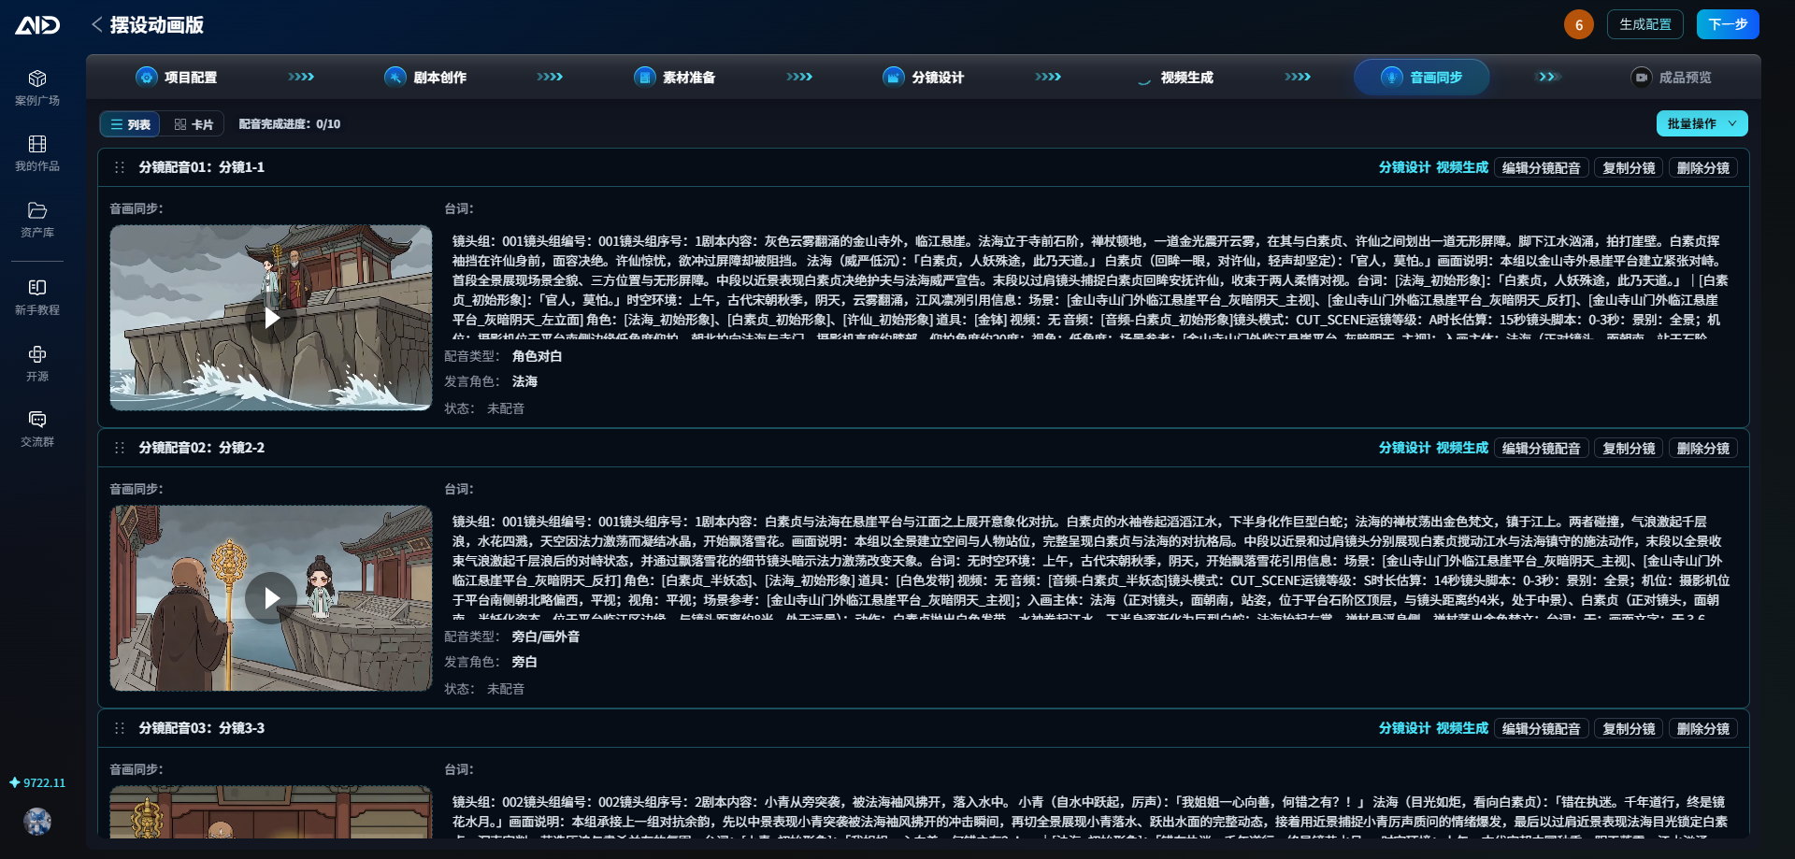Click the orange notification badge 6

pos(1579,24)
